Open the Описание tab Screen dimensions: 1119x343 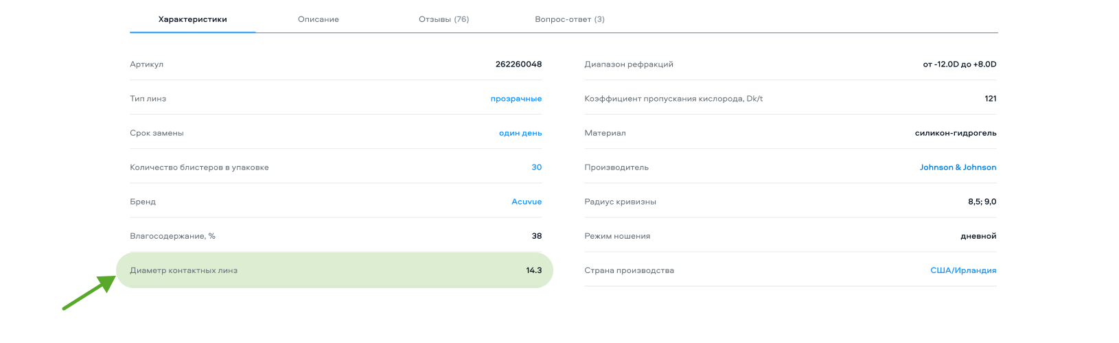click(x=319, y=19)
